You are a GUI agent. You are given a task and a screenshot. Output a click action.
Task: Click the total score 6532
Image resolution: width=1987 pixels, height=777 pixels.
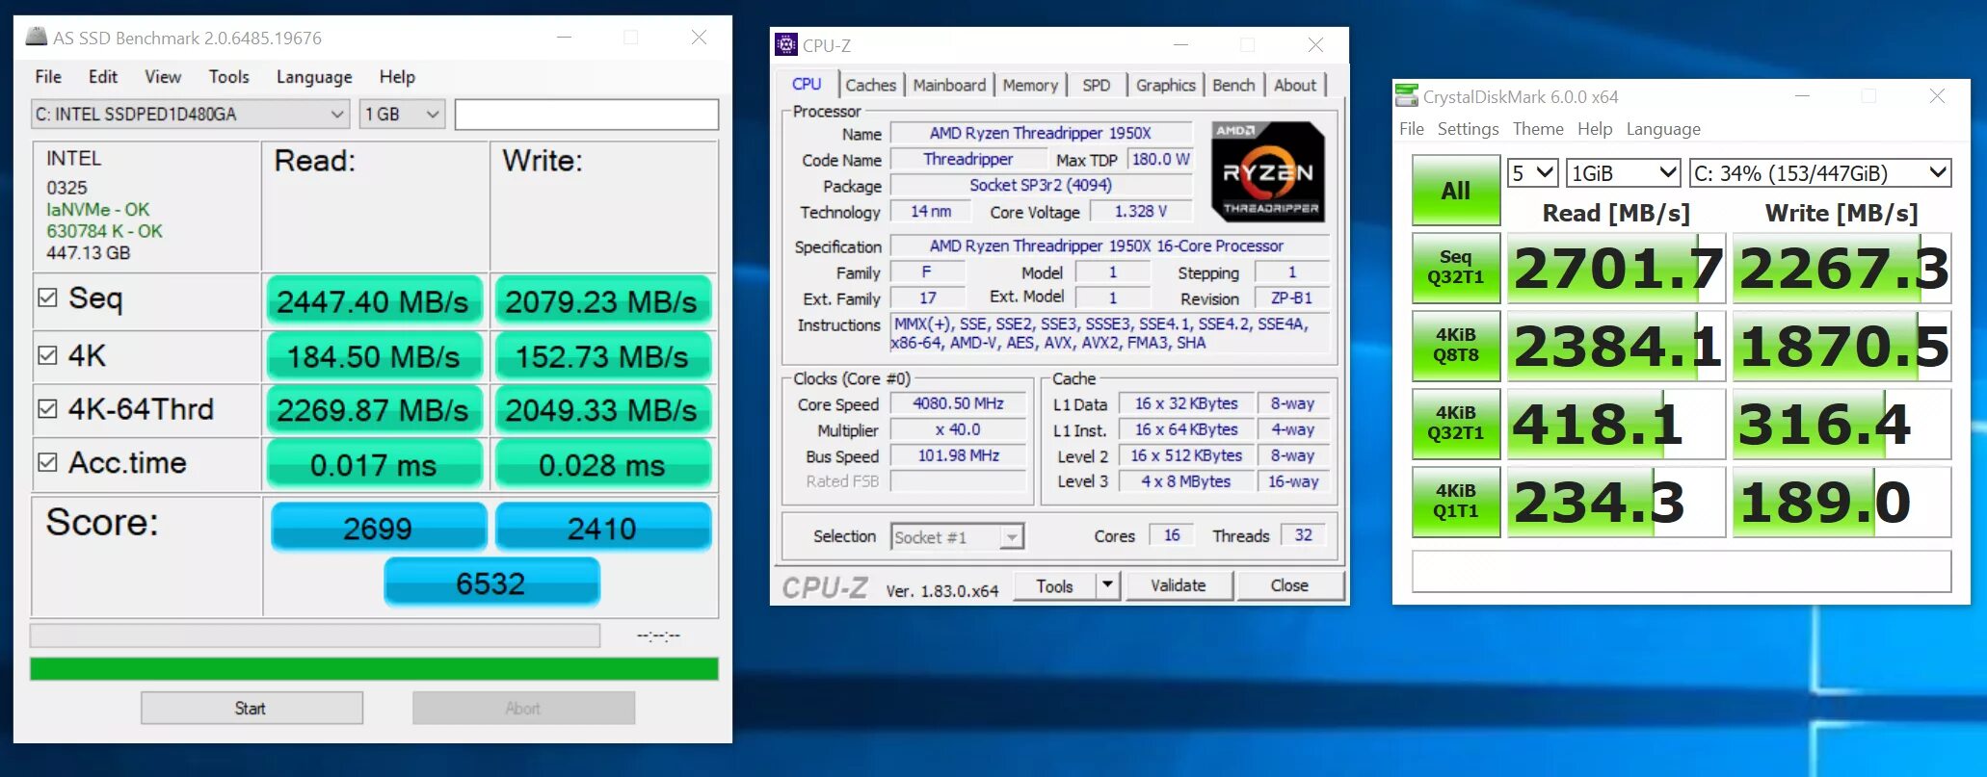(491, 583)
